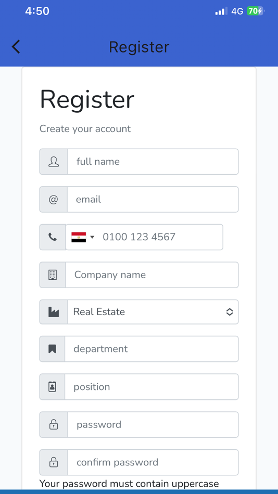Click the lock icon beside confirm password
This screenshot has width=278, height=494.
point(54,462)
